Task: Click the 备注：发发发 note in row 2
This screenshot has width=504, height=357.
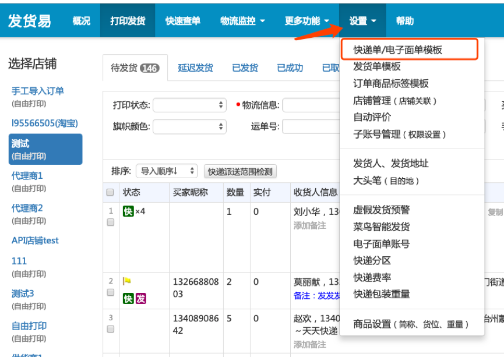Action: [x=316, y=296]
